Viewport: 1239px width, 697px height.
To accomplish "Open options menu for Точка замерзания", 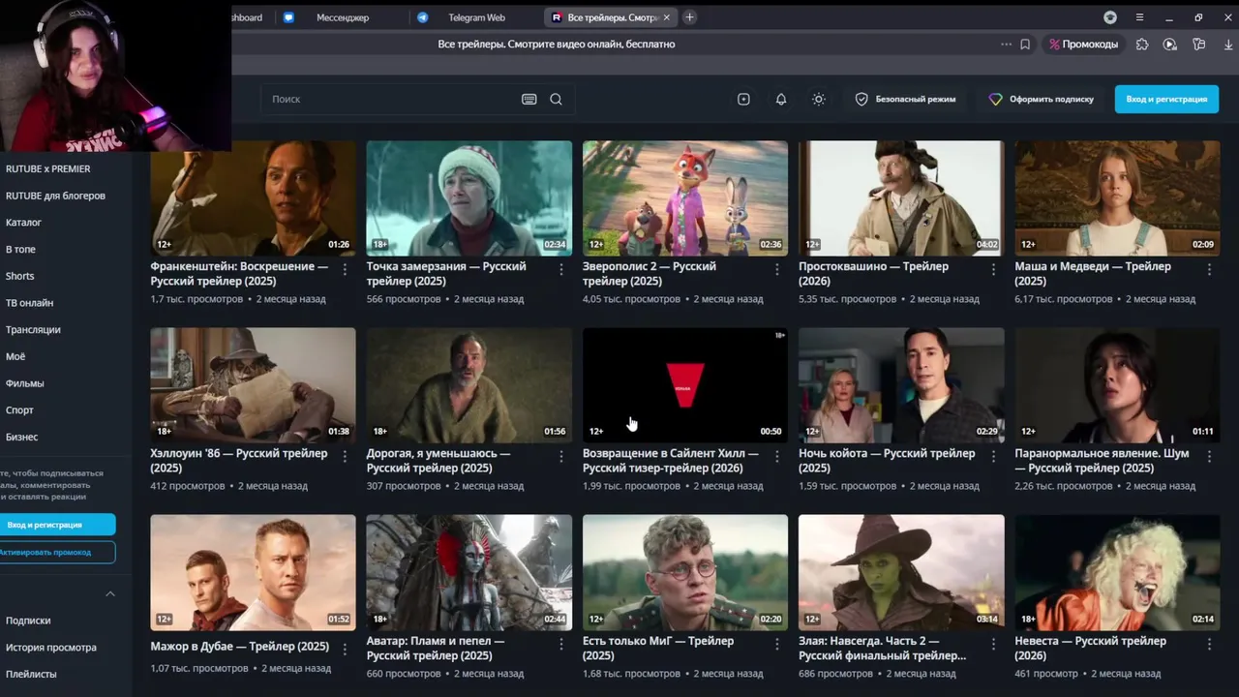I will (x=561, y=270).
